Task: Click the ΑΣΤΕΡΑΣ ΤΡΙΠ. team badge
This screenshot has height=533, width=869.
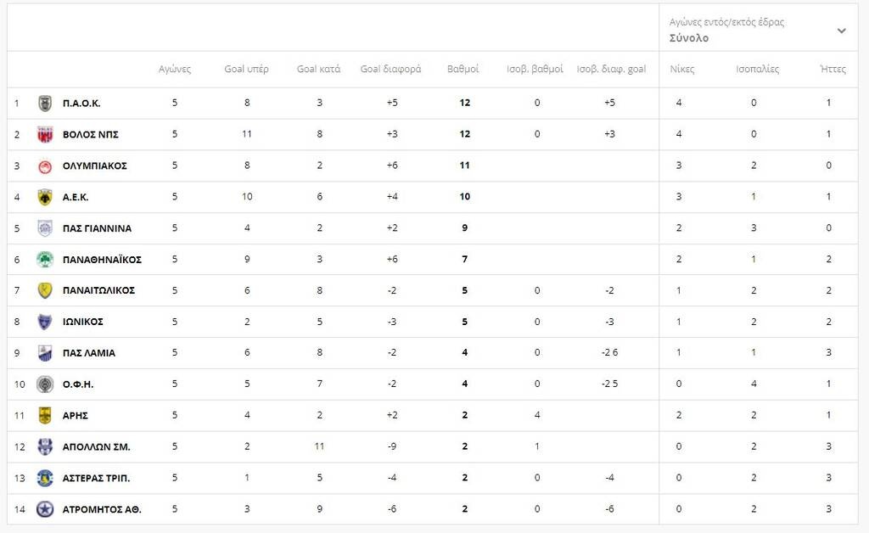Action: coord(45,478)
